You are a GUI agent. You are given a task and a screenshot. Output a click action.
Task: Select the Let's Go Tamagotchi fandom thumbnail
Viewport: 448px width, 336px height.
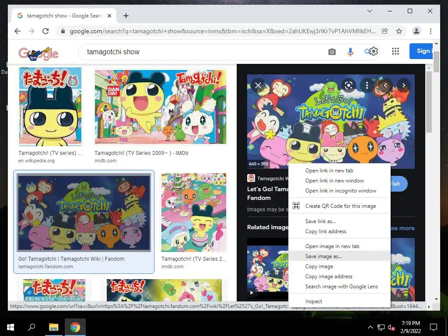84,213
